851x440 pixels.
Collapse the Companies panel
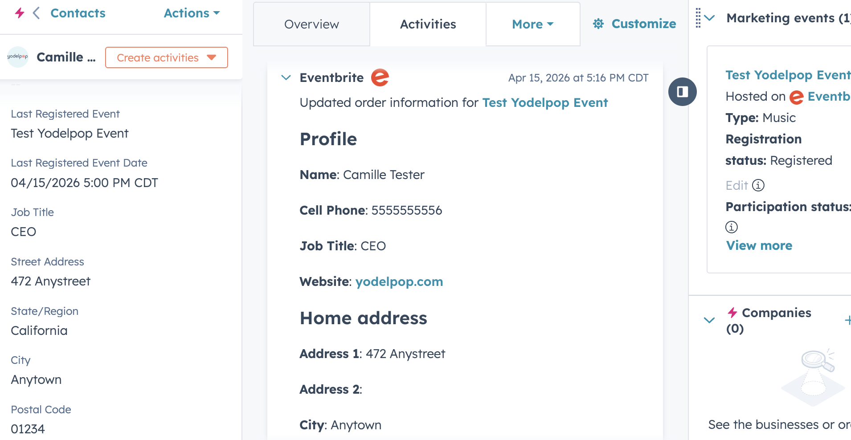709,320
